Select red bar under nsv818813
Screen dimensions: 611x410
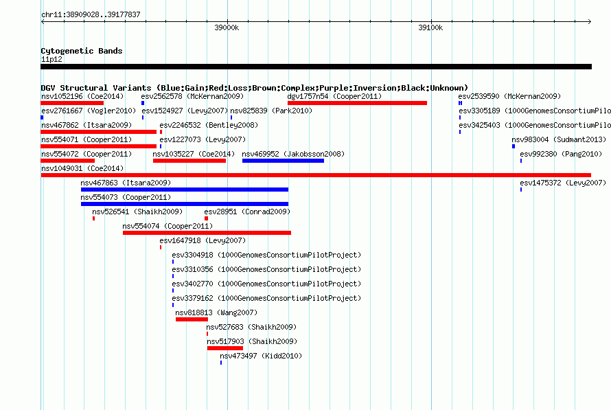coord(192,319)
